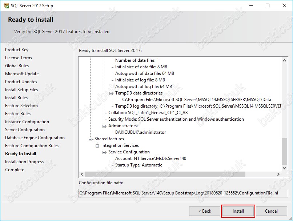Close the SQL Server 2017 Setup window
Viewport: 293px width, 221px height.
pos(284,5)
